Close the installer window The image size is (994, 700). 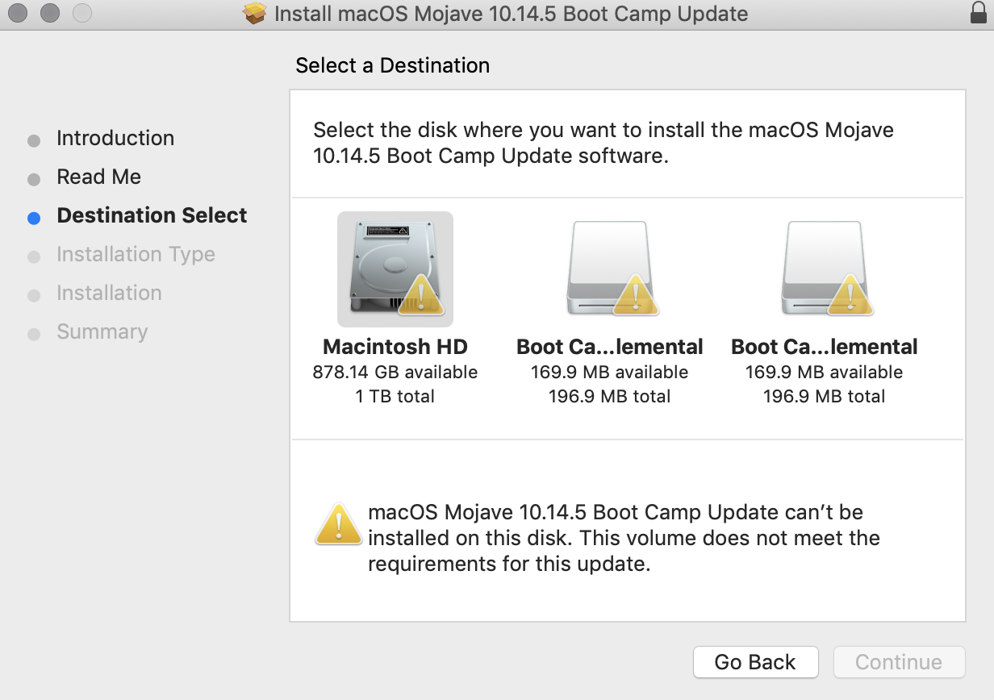pyautogui.click(x=18, y=14)
